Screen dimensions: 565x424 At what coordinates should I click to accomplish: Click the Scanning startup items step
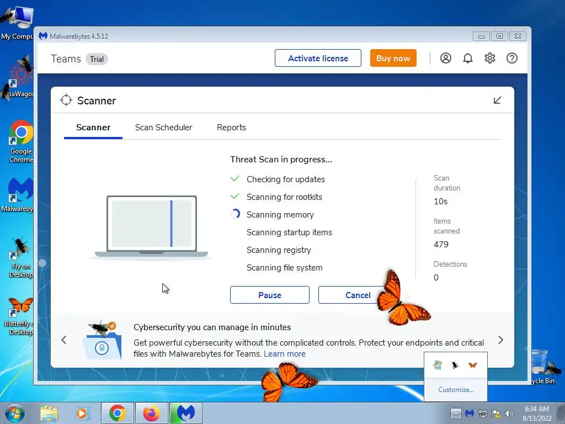(x=289, y=232)
